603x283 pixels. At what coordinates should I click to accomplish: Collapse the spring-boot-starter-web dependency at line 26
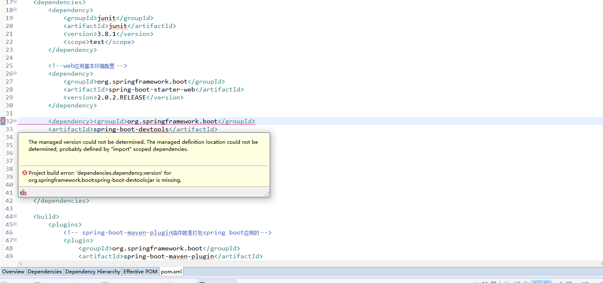pos(15,74)
